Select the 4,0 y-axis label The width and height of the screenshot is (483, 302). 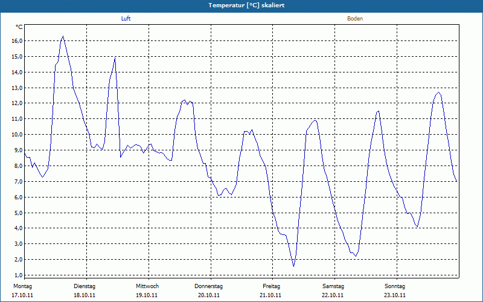pyautogui.click(x=19, y=228)
